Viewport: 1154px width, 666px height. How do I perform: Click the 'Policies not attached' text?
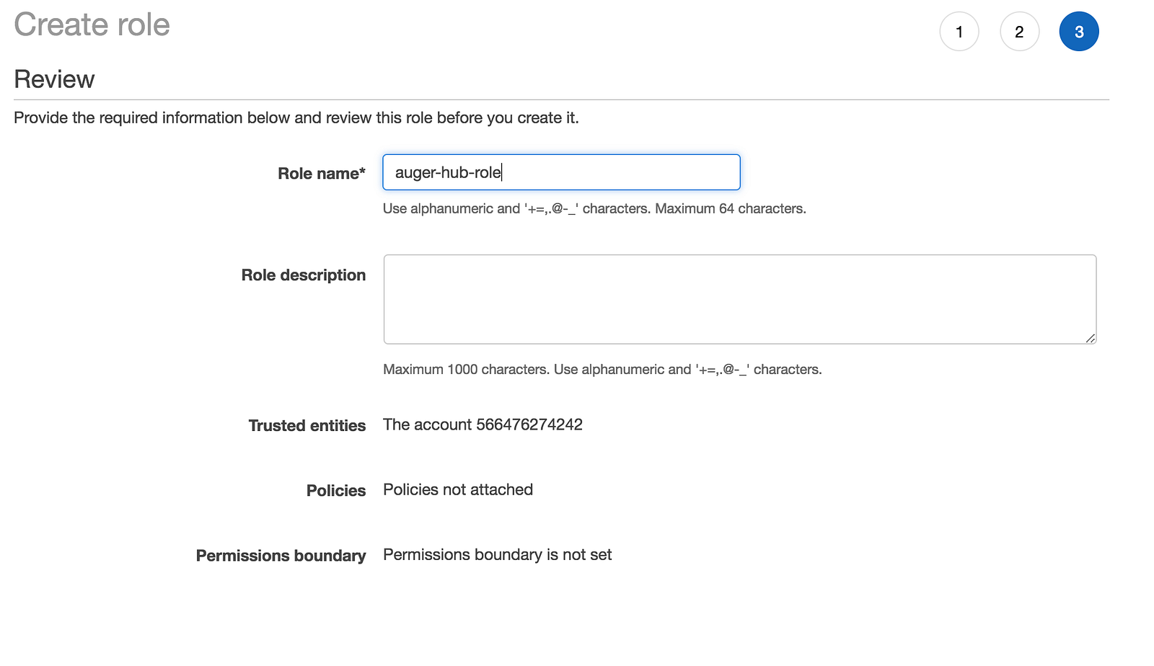[x=457, y=489]
